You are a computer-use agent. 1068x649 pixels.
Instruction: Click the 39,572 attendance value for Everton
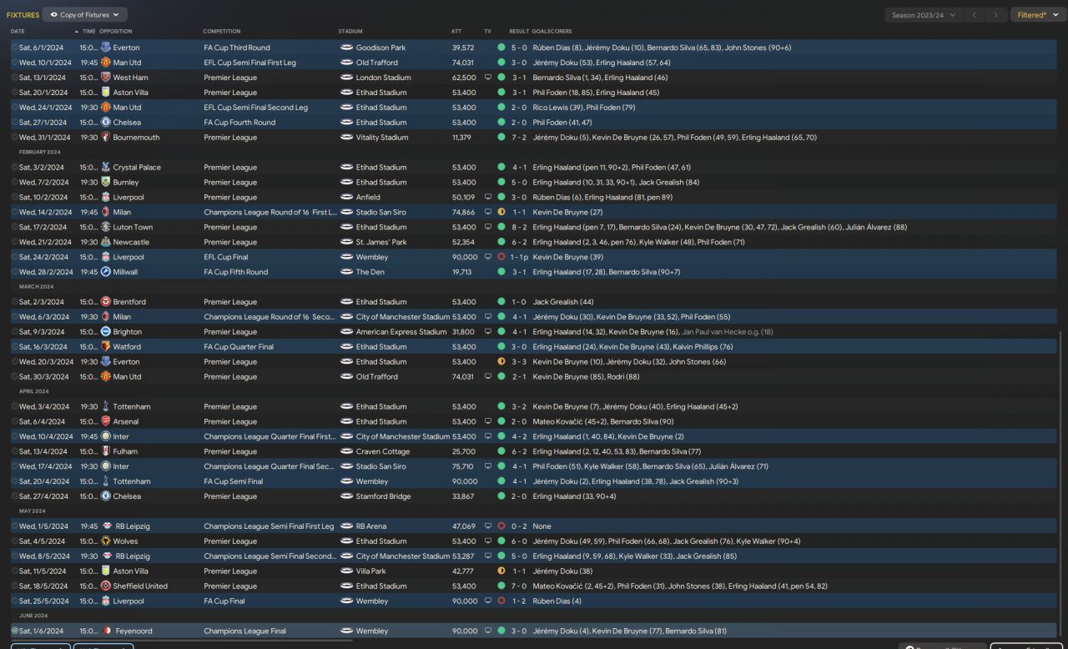click(462, 48)
